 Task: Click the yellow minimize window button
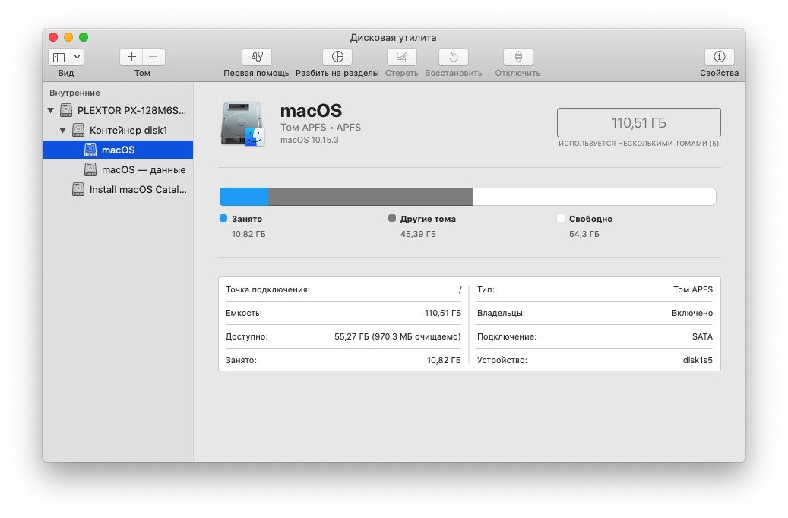tap(68, 37)
